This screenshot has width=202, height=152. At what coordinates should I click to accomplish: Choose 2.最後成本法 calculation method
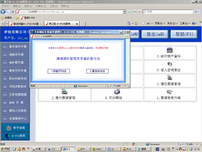click(x=97, y=71)
